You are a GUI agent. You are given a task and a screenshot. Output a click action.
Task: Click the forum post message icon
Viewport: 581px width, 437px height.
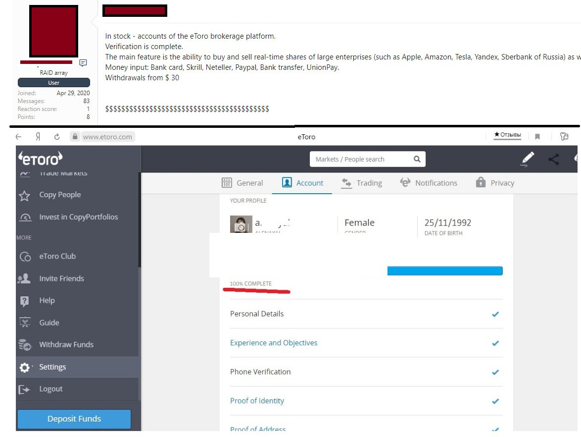point(83,63)
